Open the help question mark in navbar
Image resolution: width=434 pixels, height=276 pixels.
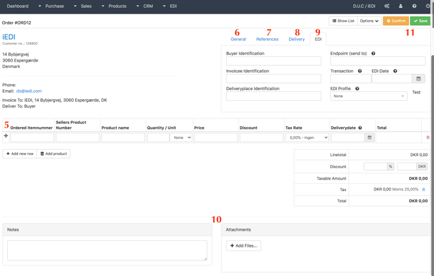415,6
